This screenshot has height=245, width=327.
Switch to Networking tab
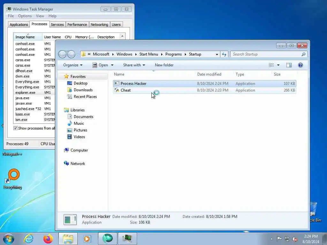point(99,25)
